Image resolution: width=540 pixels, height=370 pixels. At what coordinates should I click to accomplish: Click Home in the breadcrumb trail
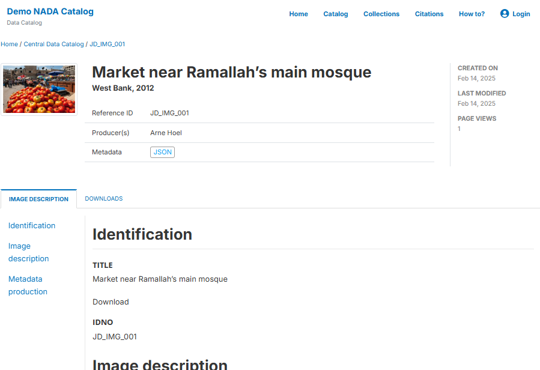(x=9, y=44)
